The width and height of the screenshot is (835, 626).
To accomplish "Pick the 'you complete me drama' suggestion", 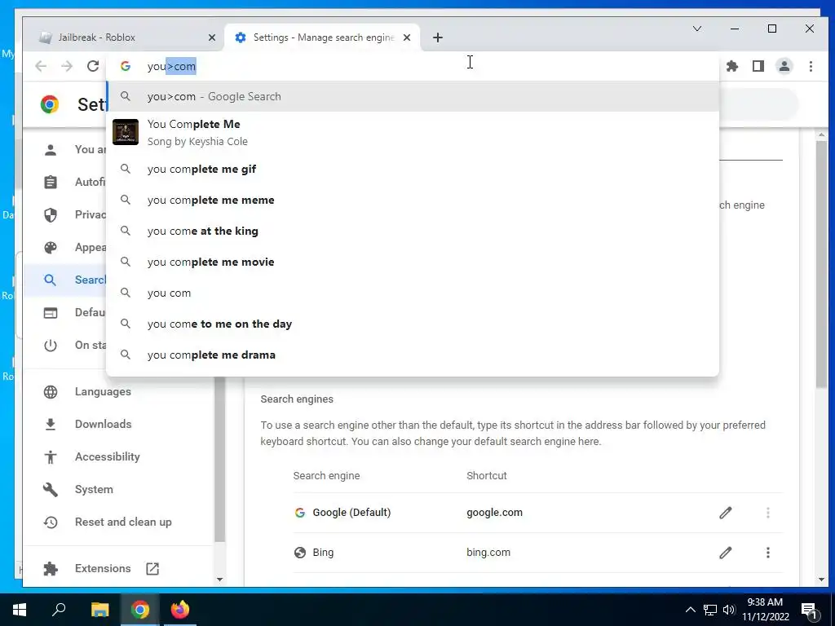I will 413,355.
